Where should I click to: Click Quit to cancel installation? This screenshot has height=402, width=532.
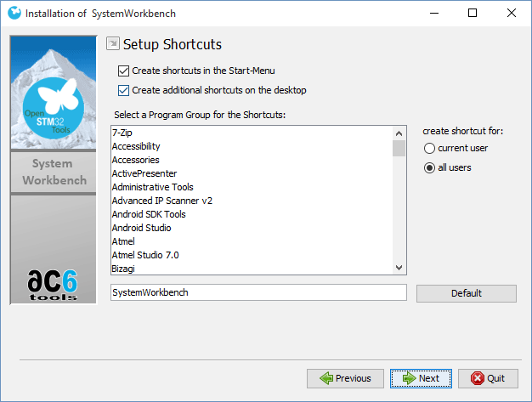[x=488, y=378]
